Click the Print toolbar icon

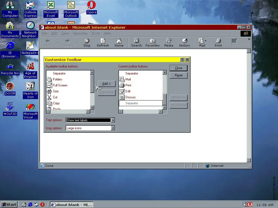click(218, 43)
